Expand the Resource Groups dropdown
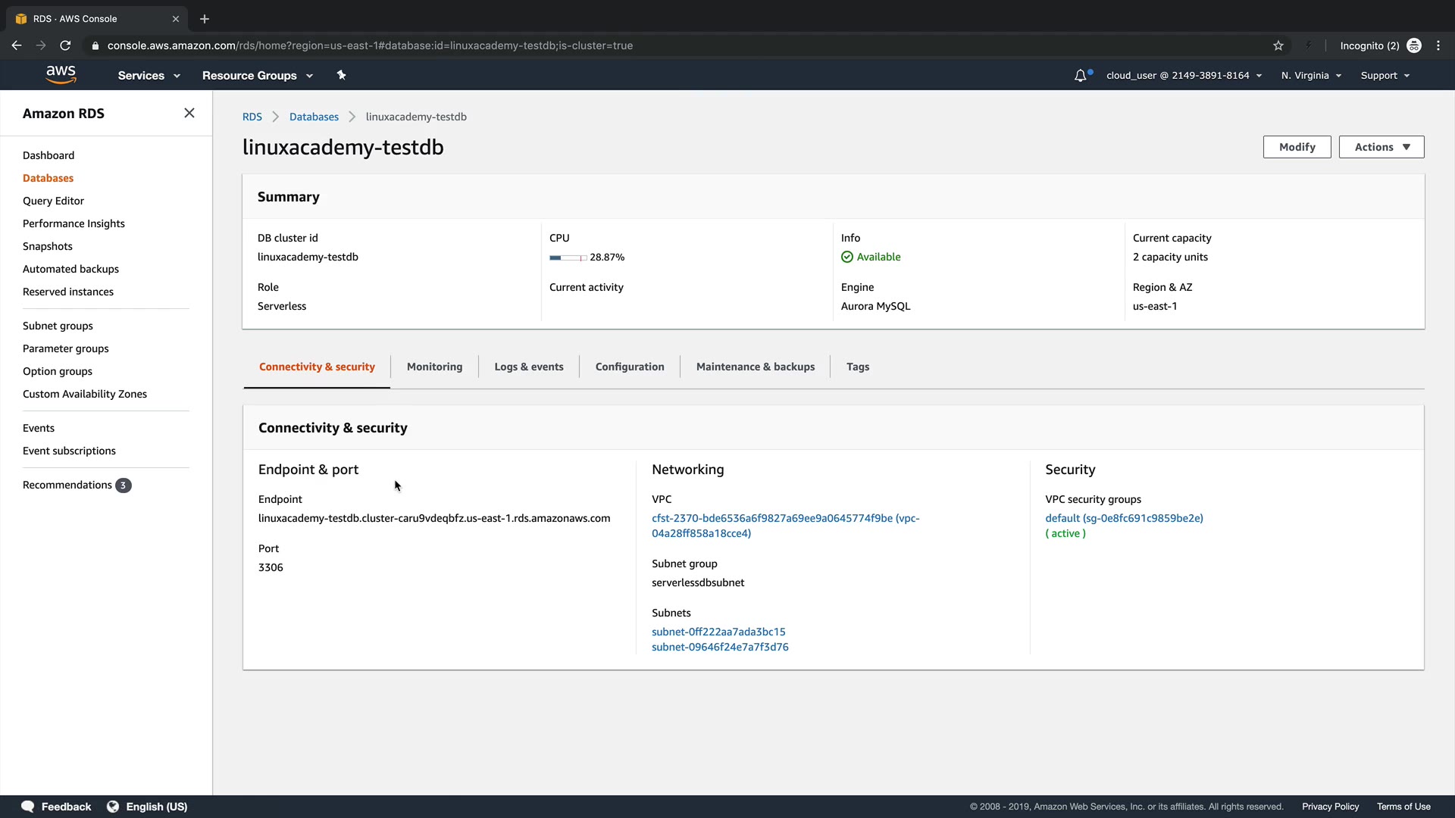 (x=257, y=75)
